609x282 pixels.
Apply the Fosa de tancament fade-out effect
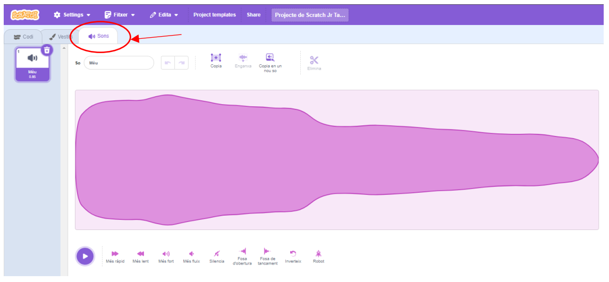tap(267, 251)
